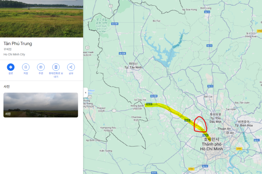Open the cloudy field photo thumbnail

41,105
